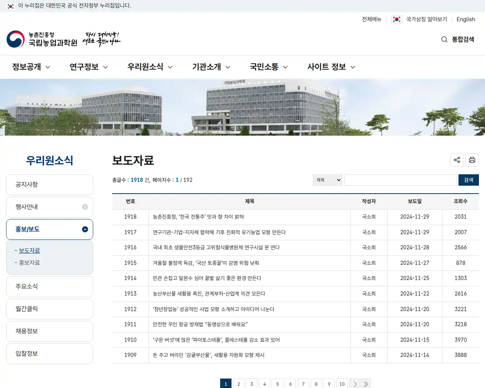Open 입찰정보 in the sidebar

point(50,354)
